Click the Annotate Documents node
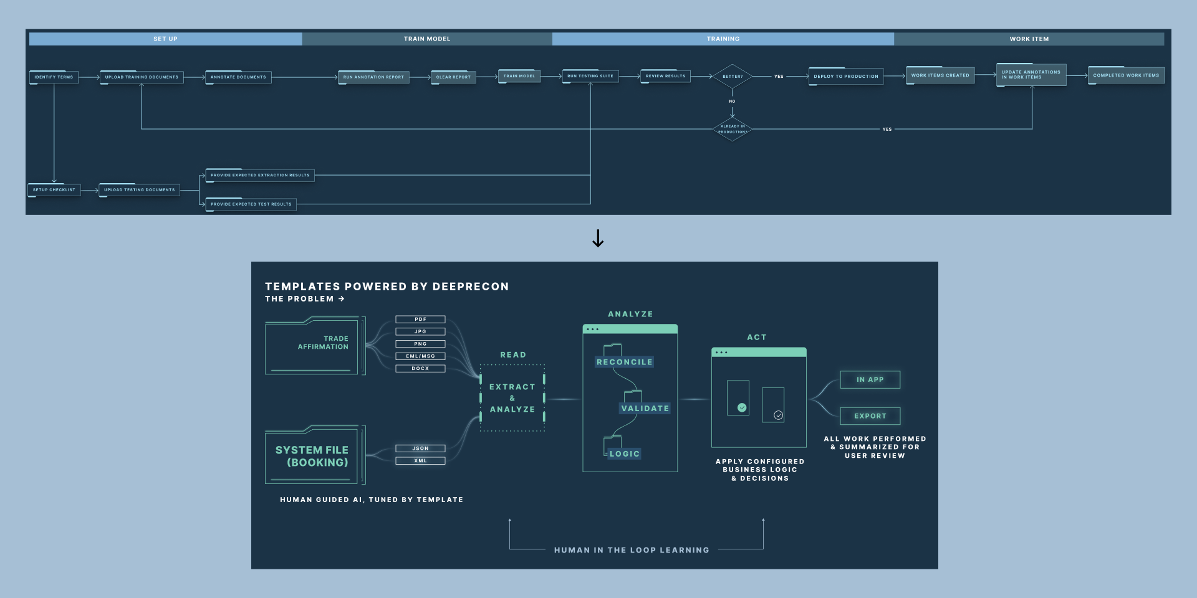Image resolution: width=1197 pixels, height=598 pixels. pos(238,77)
